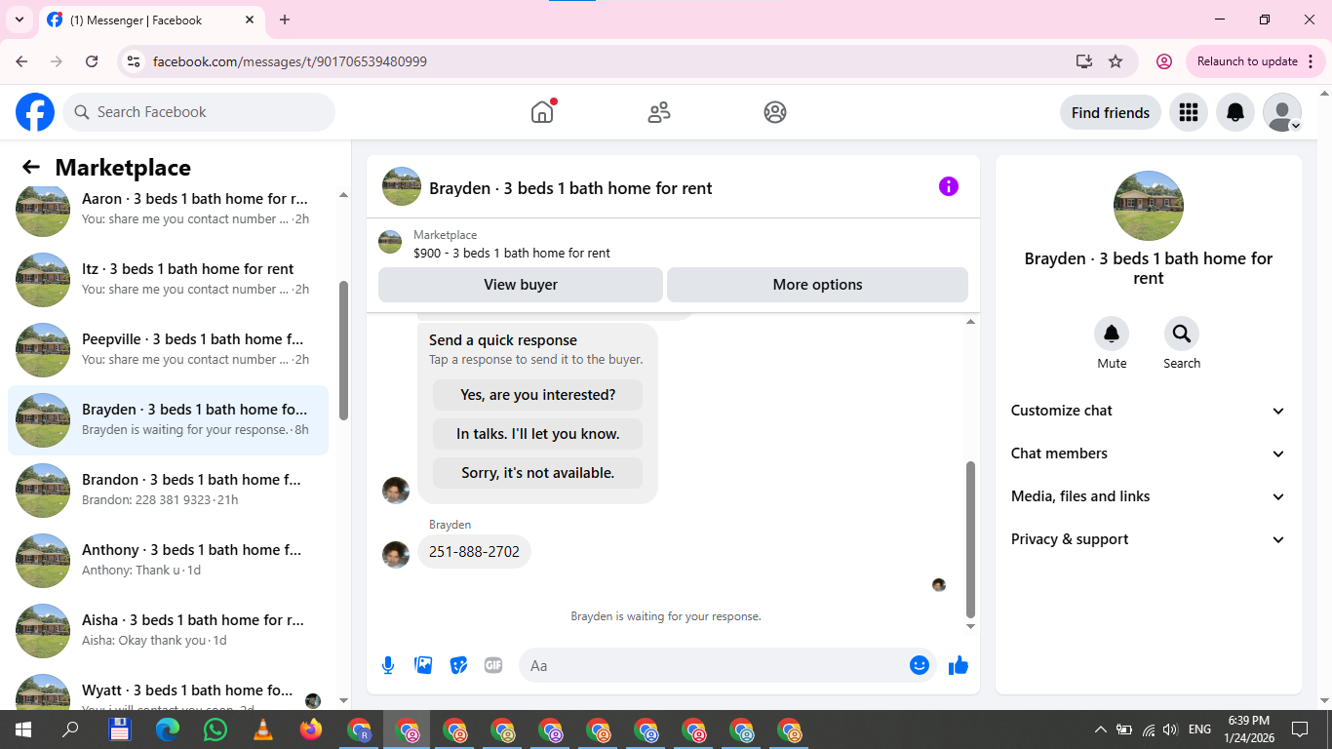Open the Groups icon in top navigation
Screen dimensions: 1332x749
[775, 112]
